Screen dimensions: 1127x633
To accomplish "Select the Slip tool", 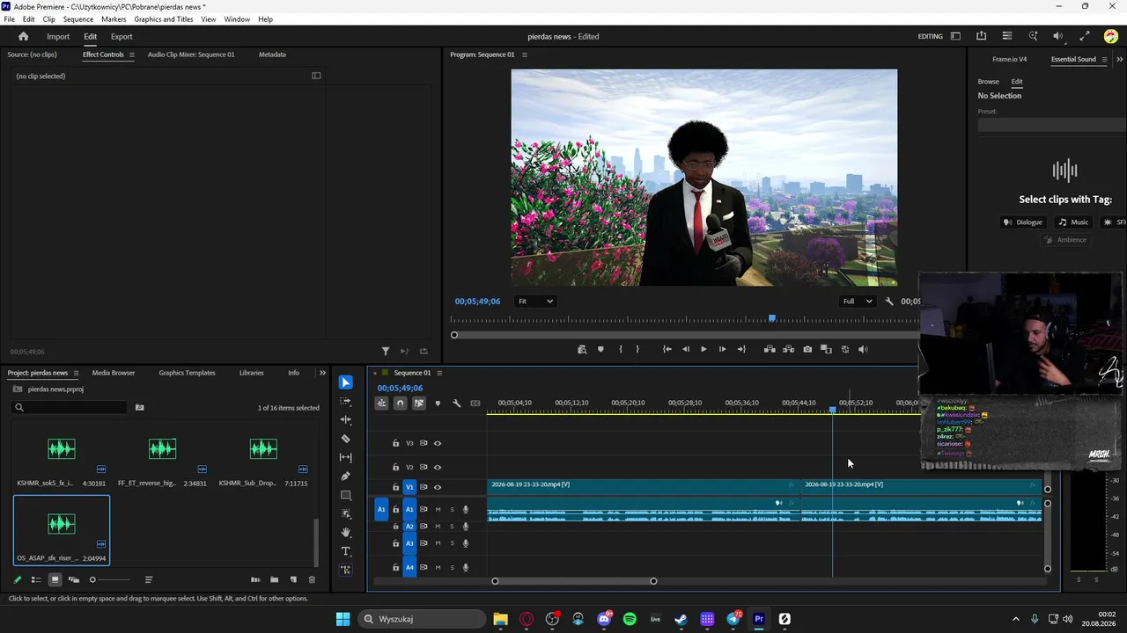I will (x=345, y=457).
